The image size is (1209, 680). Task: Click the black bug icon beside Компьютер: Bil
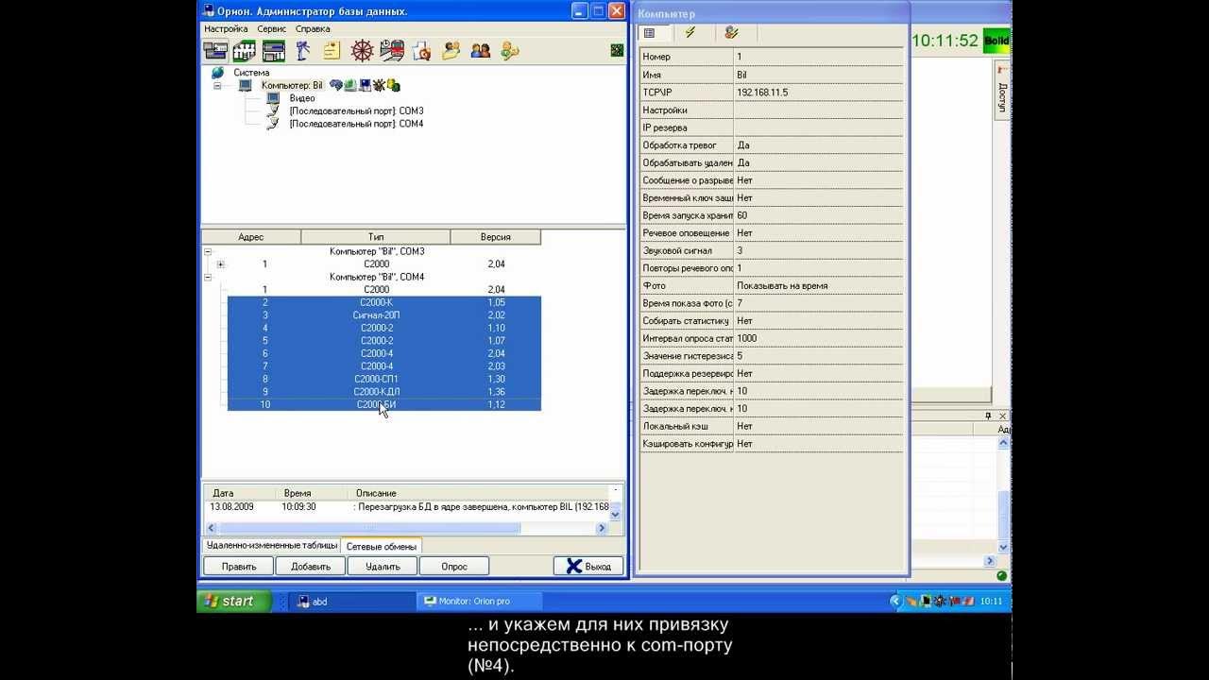379,85
